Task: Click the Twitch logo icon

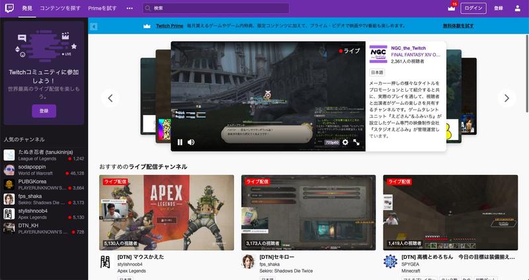Action: click(x=9, y=8)
